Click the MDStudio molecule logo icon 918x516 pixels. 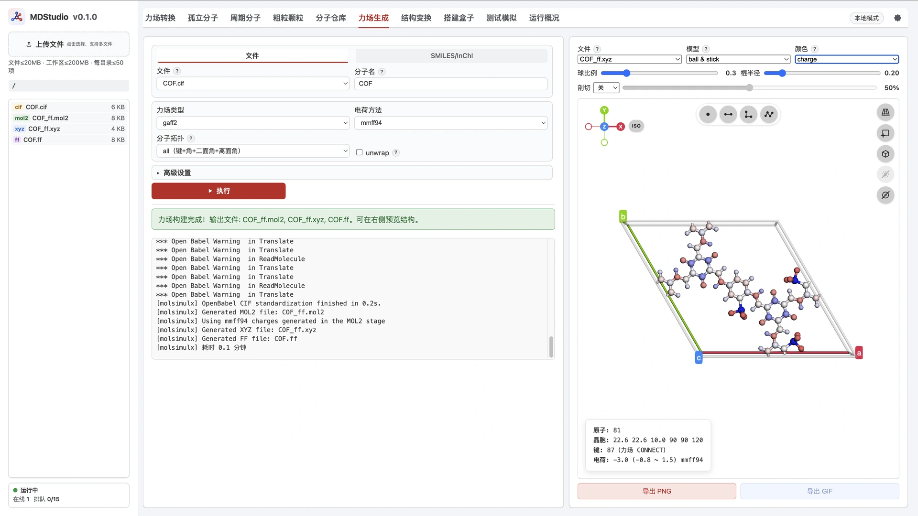pos(17,17)
